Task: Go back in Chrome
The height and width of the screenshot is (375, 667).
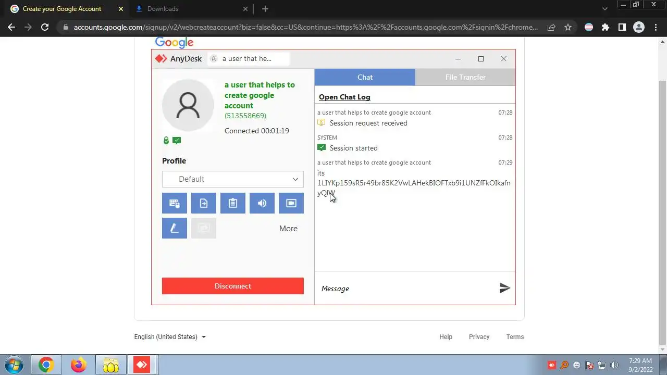Action: click(x=11, y=27)
